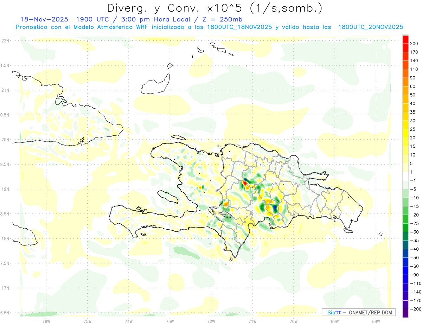
Task: Click the '-40' colorbar label
Action: [x=414, y=249]
